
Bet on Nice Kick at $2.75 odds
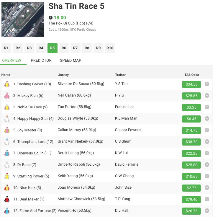pos(191,188)
